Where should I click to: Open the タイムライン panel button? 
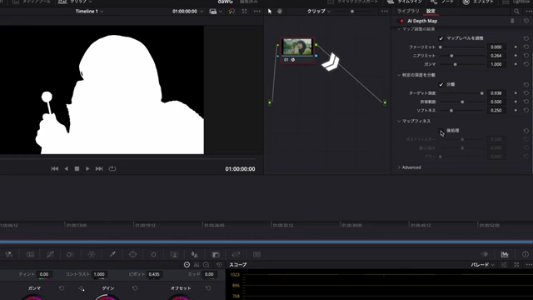pos(405,2)
